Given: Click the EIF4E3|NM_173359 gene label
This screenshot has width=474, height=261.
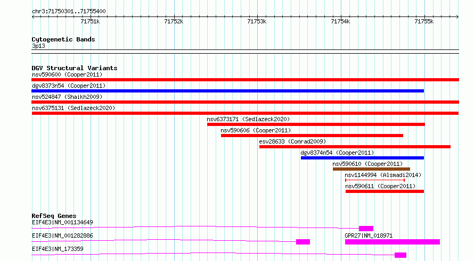Looking at the screenshot, I should coord(58,249).
